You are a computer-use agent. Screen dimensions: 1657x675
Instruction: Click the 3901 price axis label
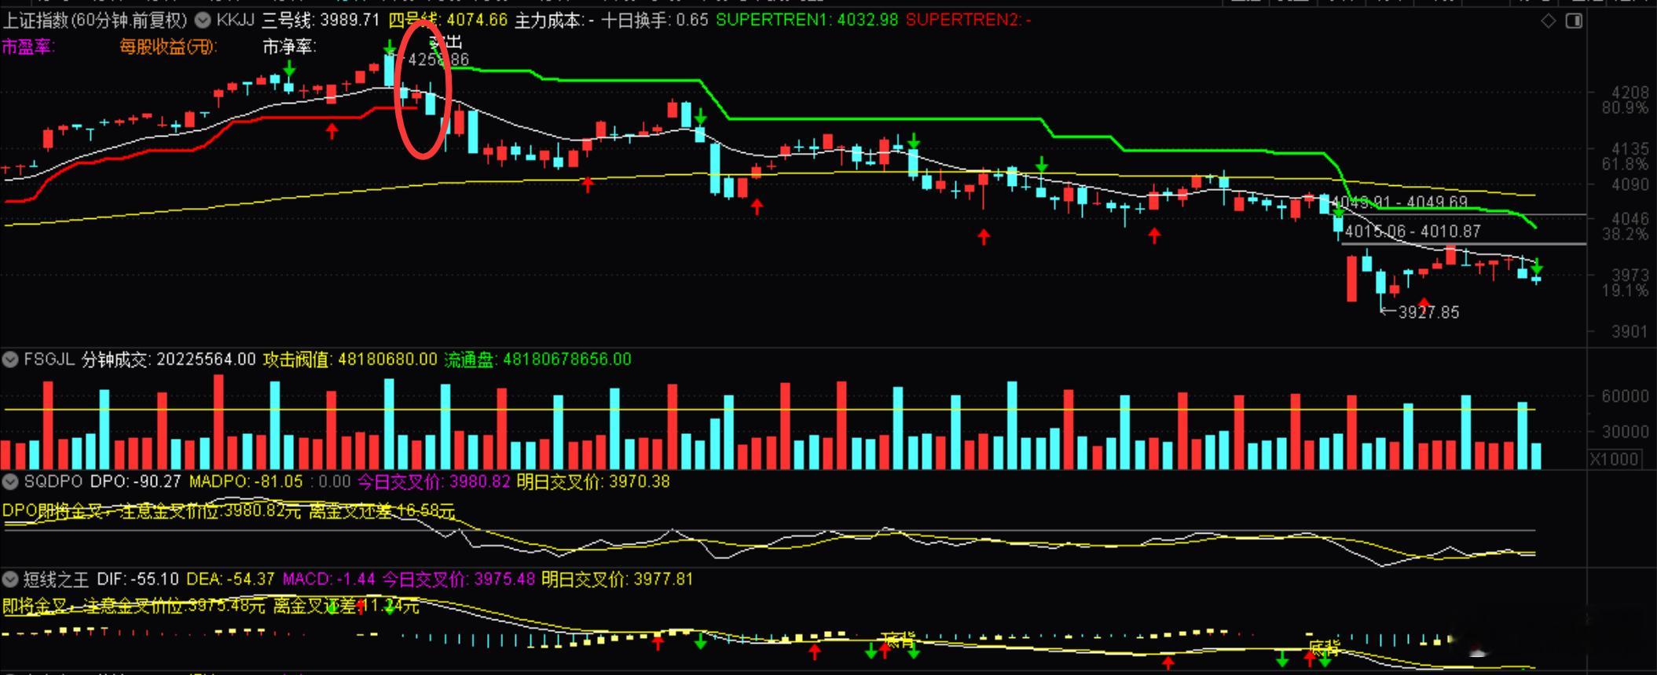(1630, 332)
